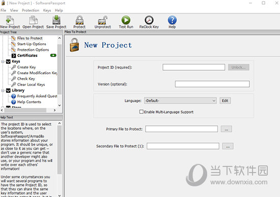Open the Language dropdown
280x197 pixels.
180,101
